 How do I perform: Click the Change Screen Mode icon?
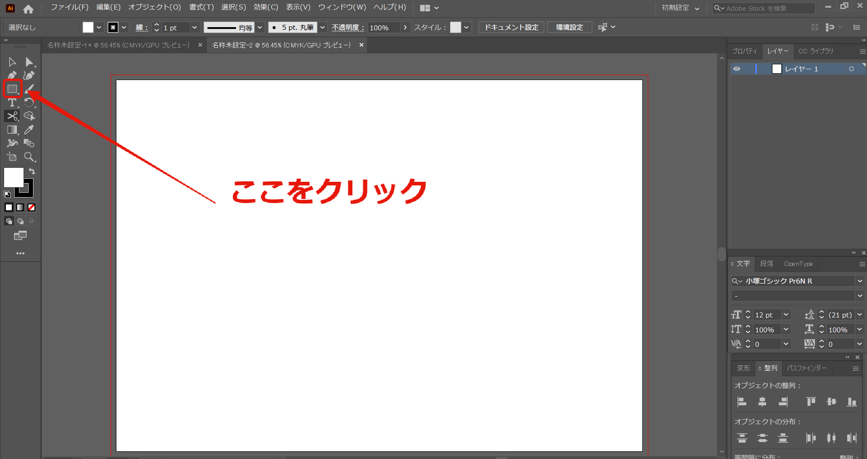(x=20, y=236)
